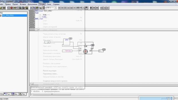
Task: Open the Правка menu
Action: point(8,4)
